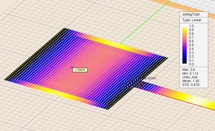Viewport: 215px width, 131px height.
Task: Select the blue probe point marker on patch
Action: click(x=72, y=68)
